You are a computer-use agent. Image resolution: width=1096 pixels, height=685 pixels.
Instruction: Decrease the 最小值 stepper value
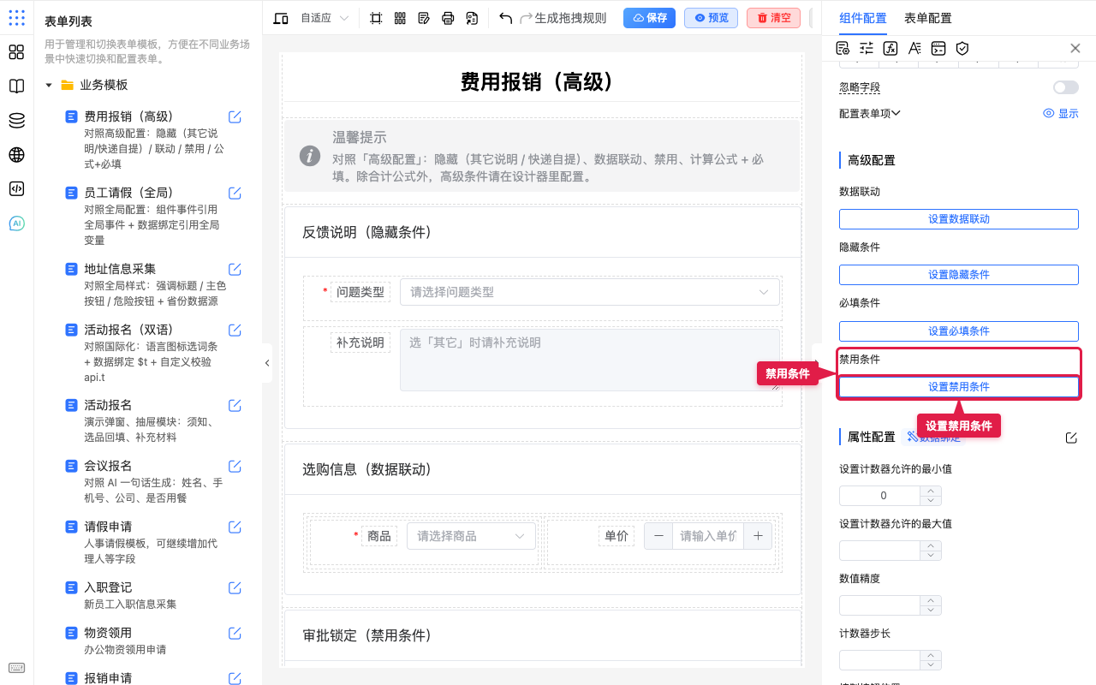[x=931, y=500]
